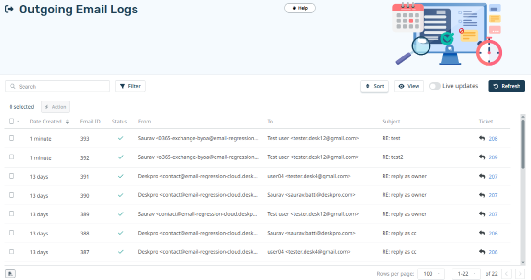The height and width of the screenshot is (280, 531).
Task: Enable the Live updates toggle
Action: [x=435, y=86]
